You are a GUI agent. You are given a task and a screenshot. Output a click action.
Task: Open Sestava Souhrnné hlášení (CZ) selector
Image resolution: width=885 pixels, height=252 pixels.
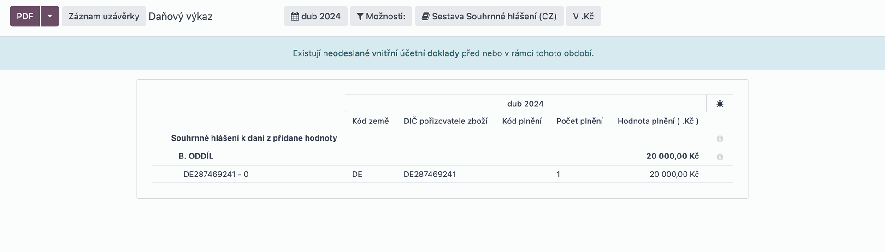pyautogui.click(x=489, y=16)
